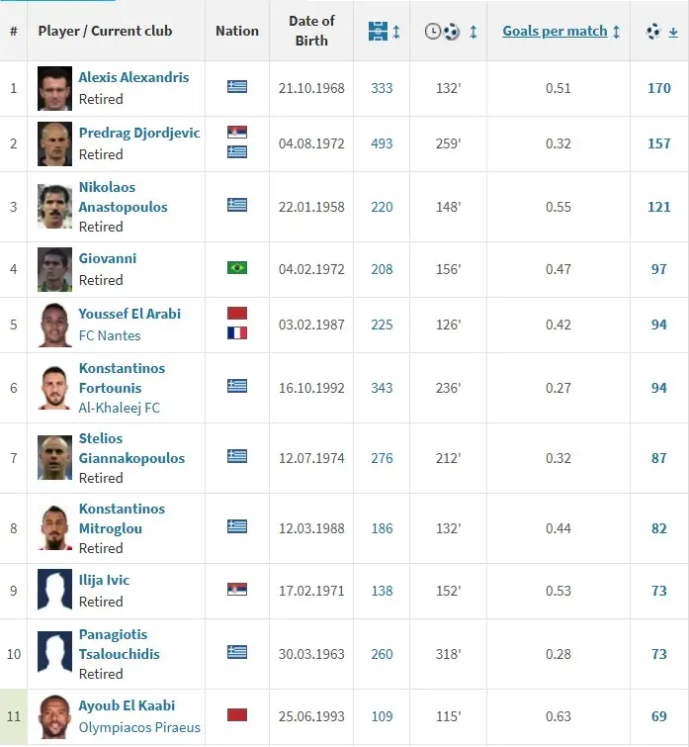Sort by goals scored ball icon

[x=653, y=31]
